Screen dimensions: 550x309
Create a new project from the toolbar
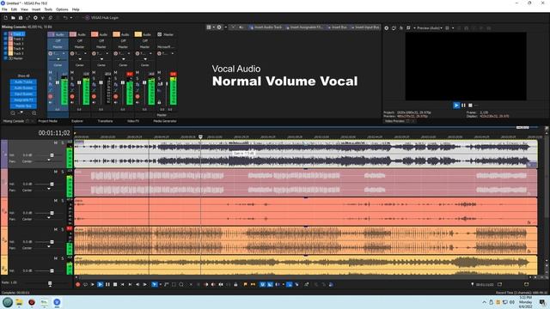point(6,17)
